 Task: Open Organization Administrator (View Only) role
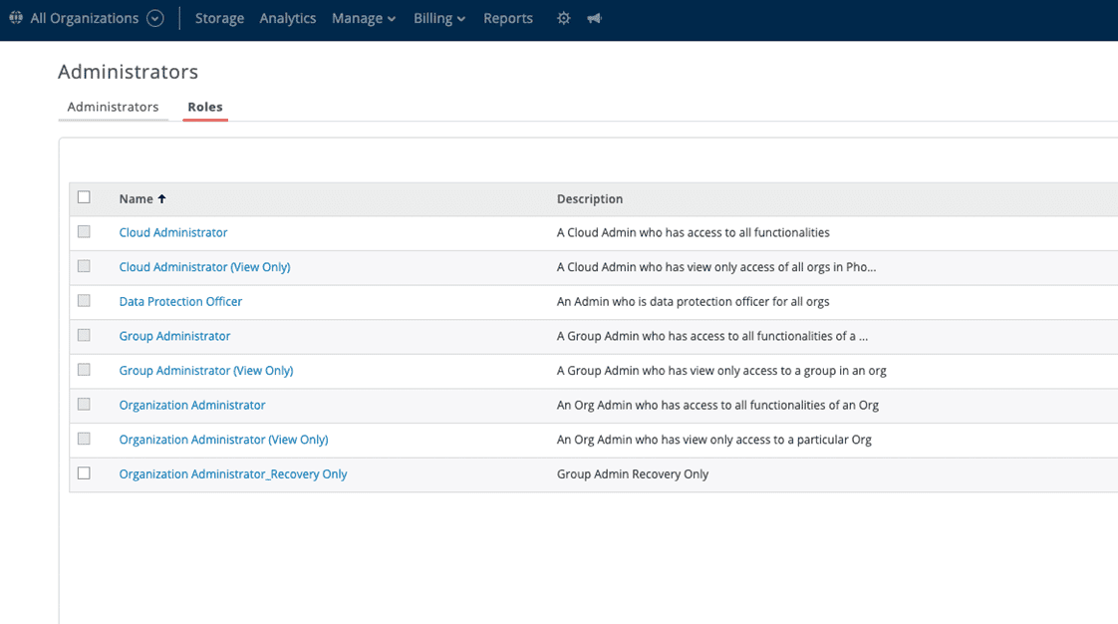pyautogui.click(x=223, y=440)
